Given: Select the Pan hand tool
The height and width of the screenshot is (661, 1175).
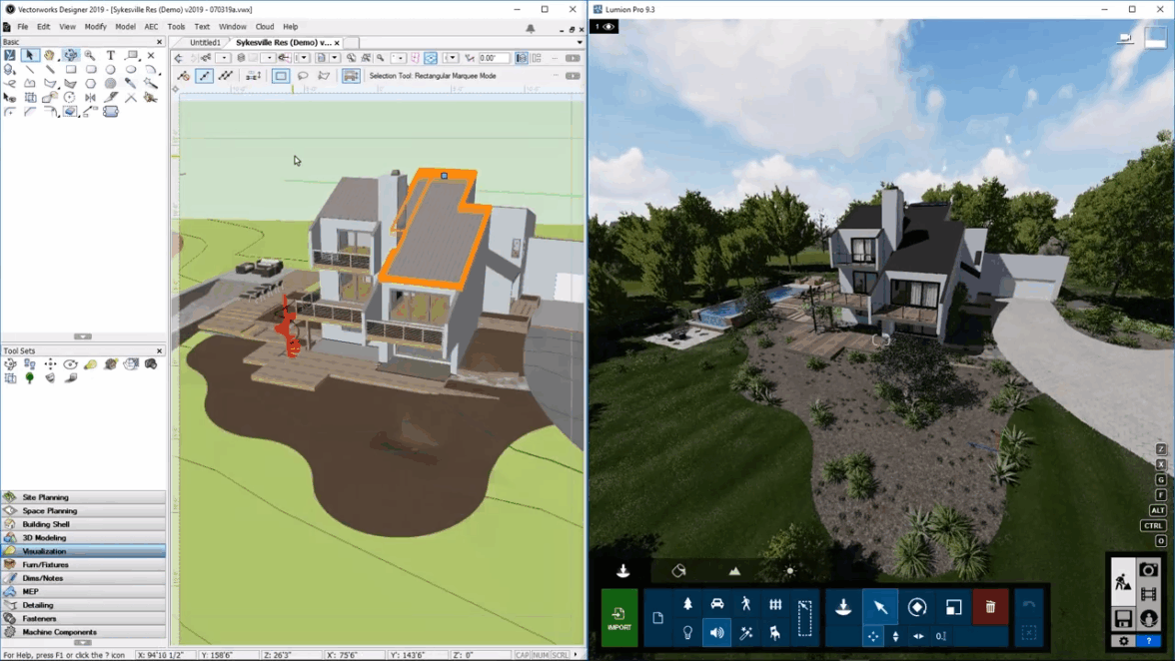Looking at the screenshot, I should pos(50,56).
